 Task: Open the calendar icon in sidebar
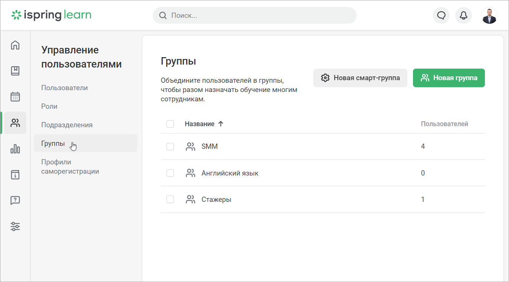(x=15, y=97)
